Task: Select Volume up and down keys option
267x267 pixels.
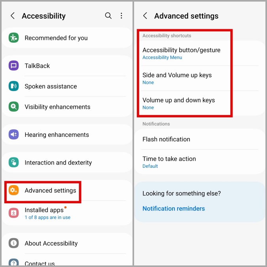Action: [x=178, y=103]
